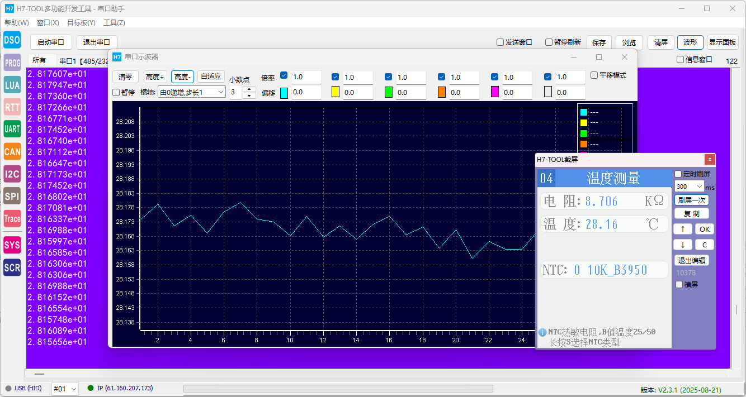Image resolution: width=746 pixels, height=397 pixels.
Task: Click the H7 app logo in main title bar
Action: coord(9,8)
